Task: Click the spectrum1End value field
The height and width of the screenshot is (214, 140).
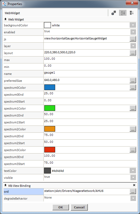Action: coord(90,115)
